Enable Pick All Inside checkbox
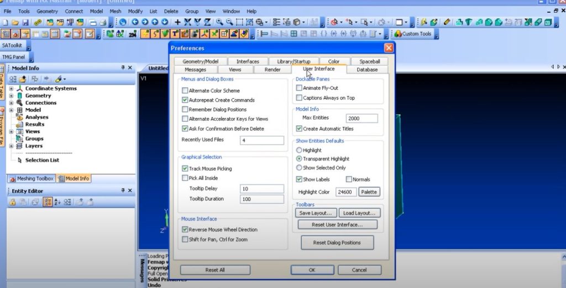 pyautogui.click(x=185, y=178)
